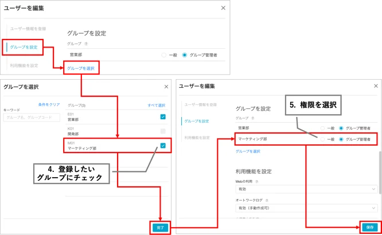The width and height of the screenshot is (382, 235).
Task: Check the 開発部 K01 group checkbox
Action: point(163,131)
